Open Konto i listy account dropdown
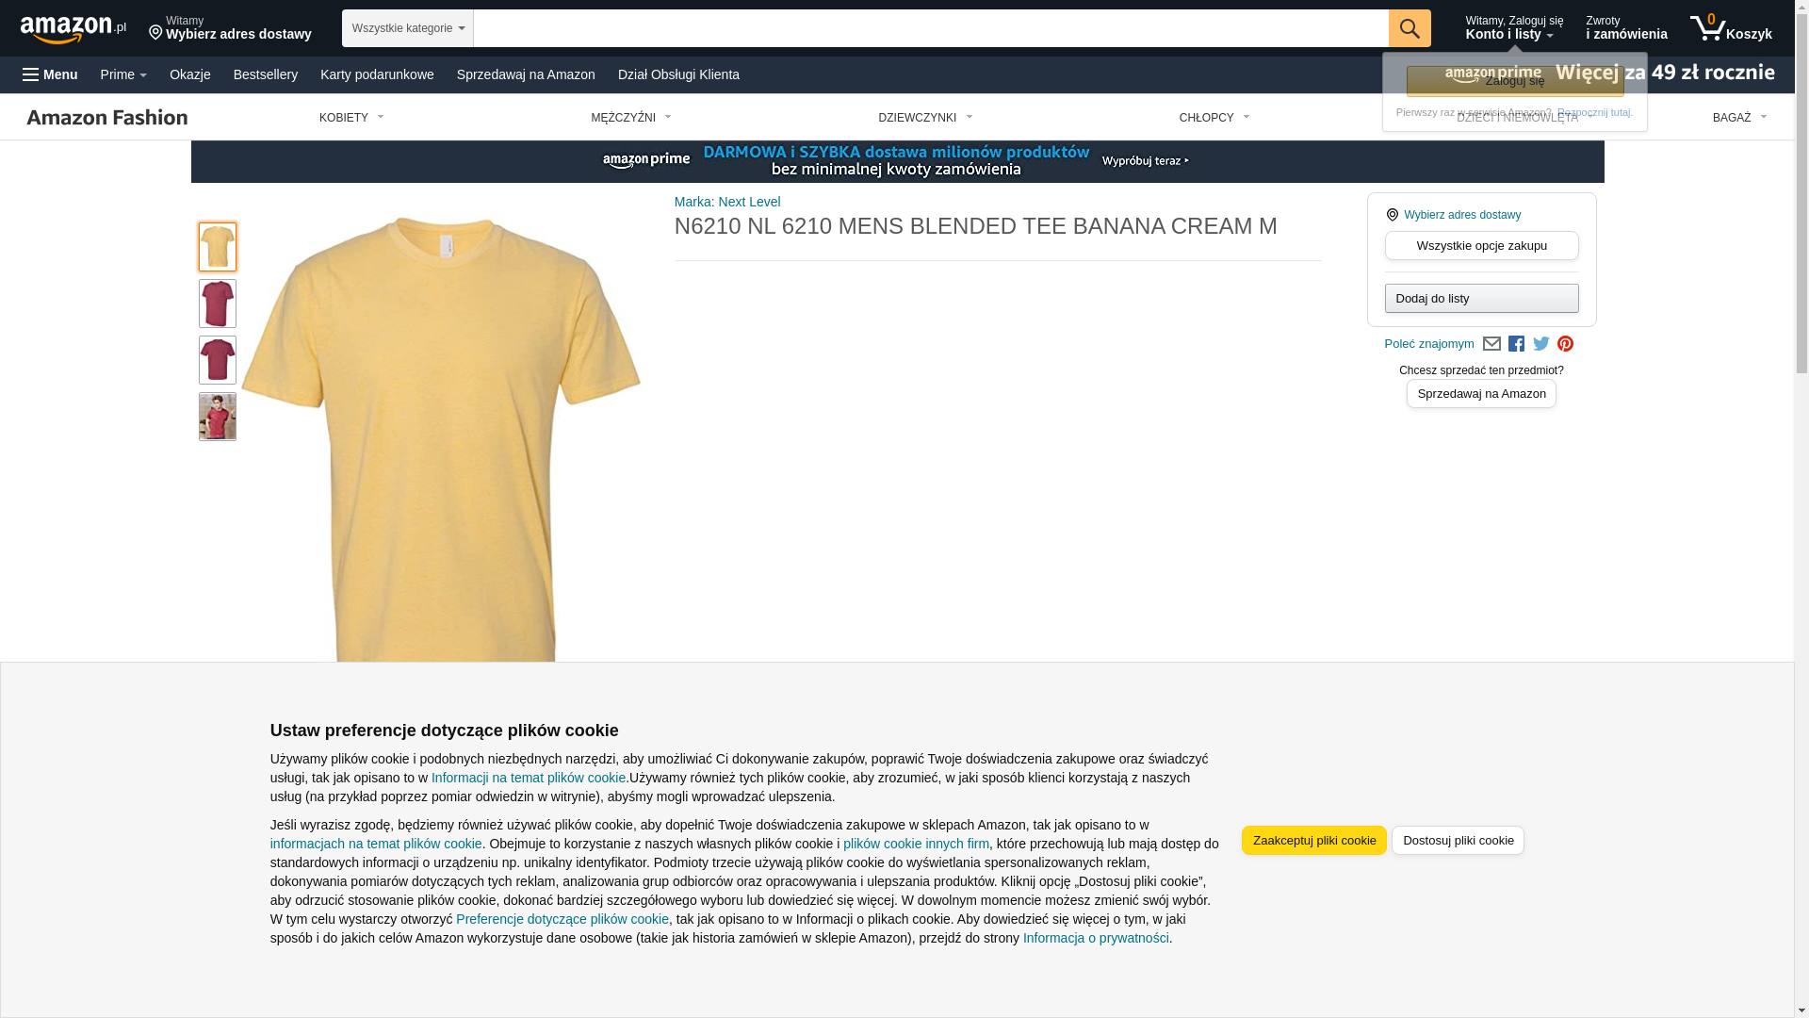This screenshot has height=1018, width=1809. [x=1514, y=28]
